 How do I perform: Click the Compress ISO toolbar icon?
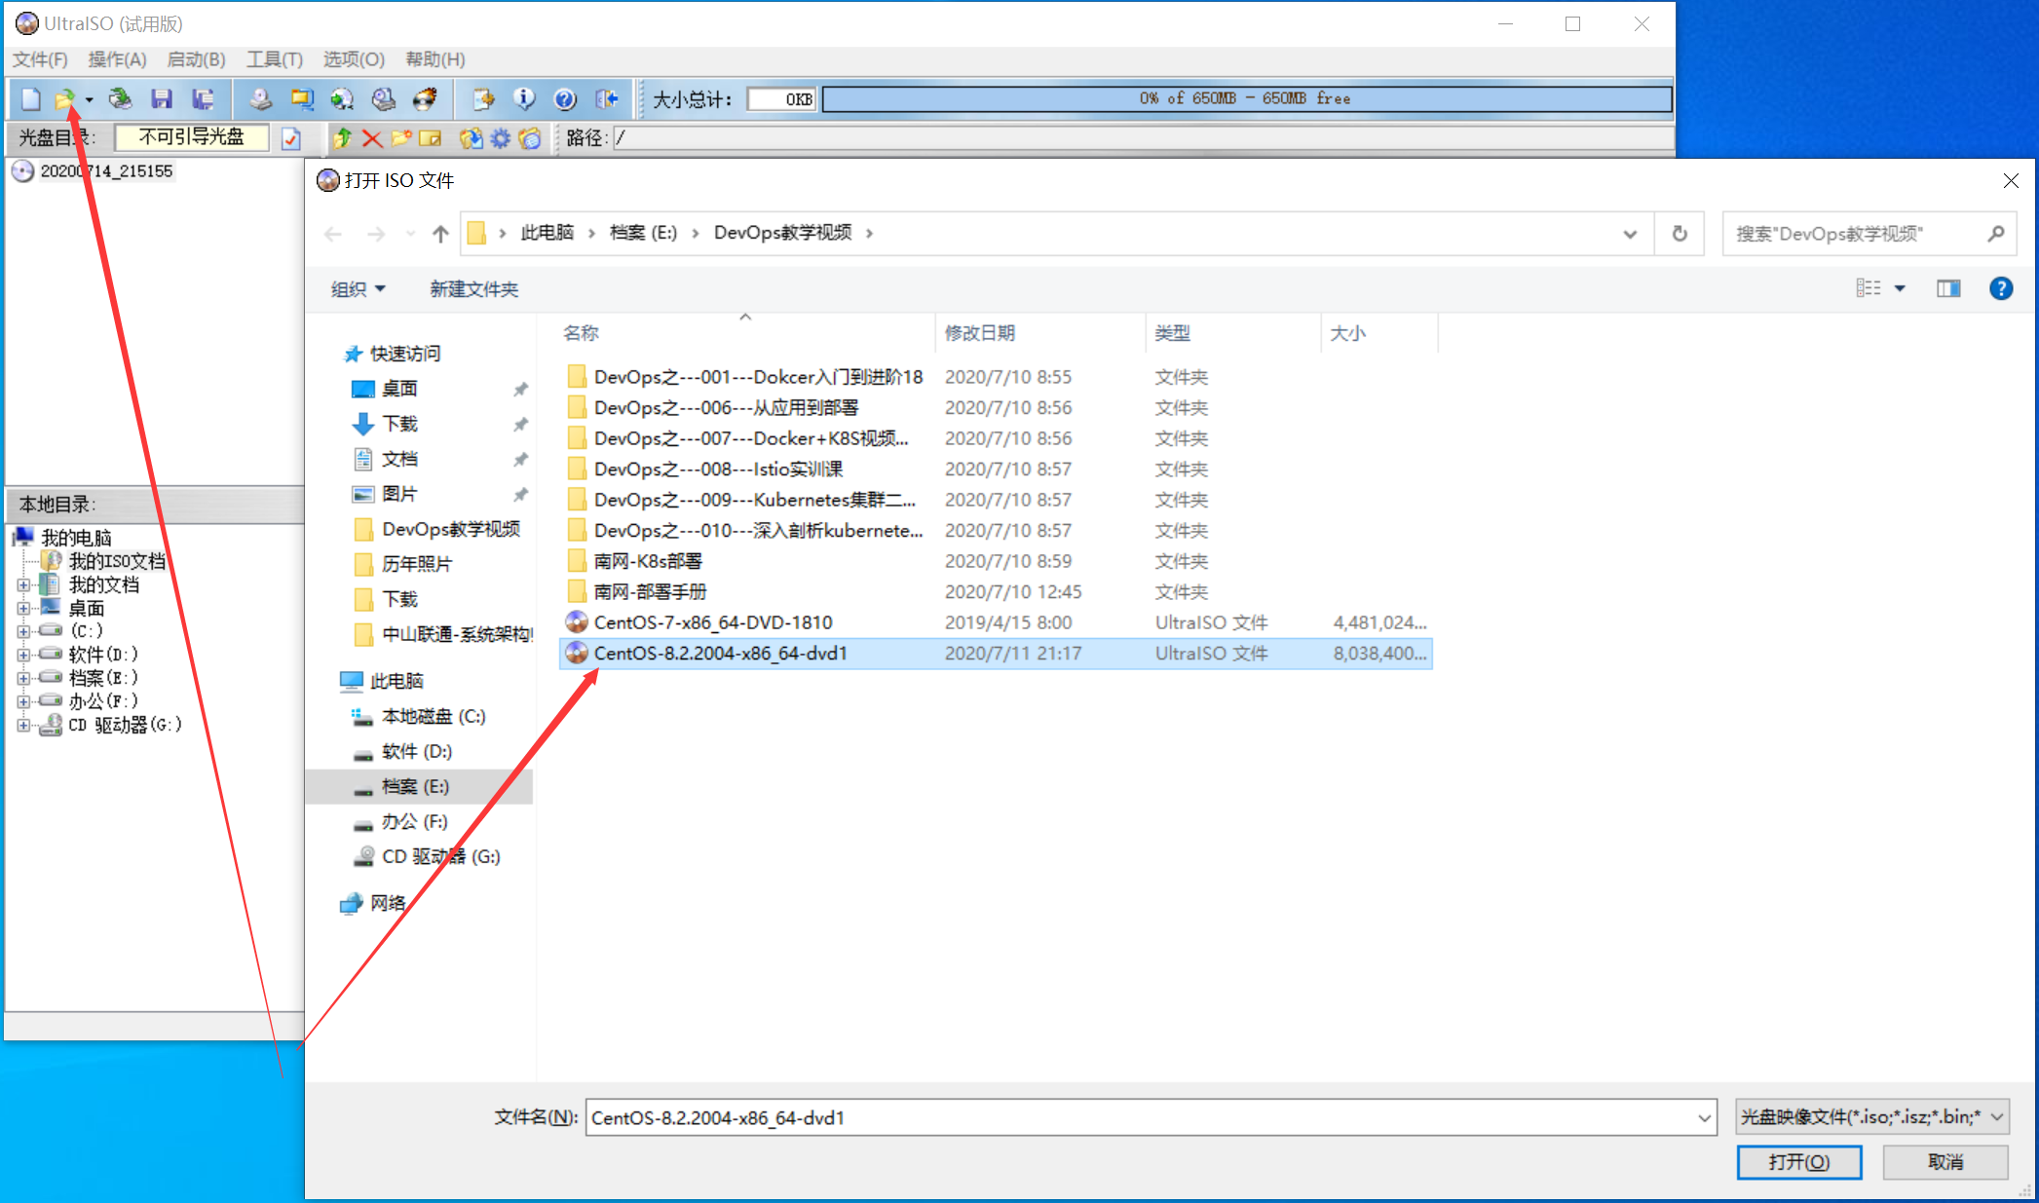click(302, 99)
